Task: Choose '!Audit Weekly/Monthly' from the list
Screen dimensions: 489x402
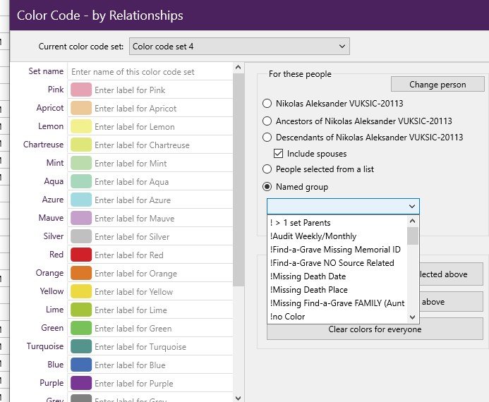Action: tap(337, 236)
